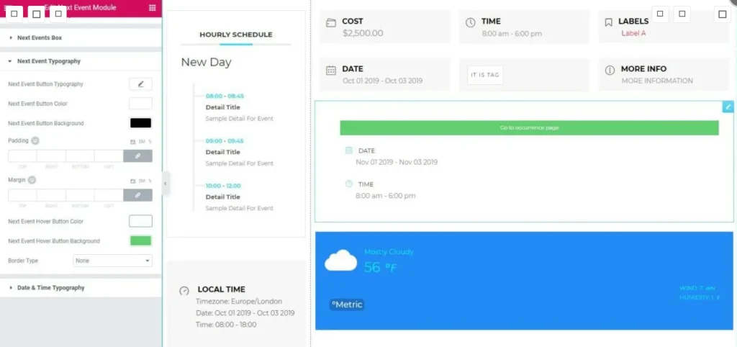The width and height of the screenshot is (737, 347).
Task: Click the responsive device icon beside Margin
Action: click(x=32, y=179)
